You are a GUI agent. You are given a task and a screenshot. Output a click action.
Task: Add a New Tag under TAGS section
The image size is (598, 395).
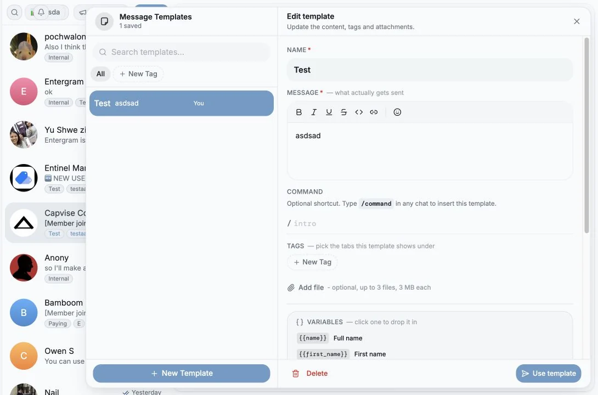(x=312, y=262)
